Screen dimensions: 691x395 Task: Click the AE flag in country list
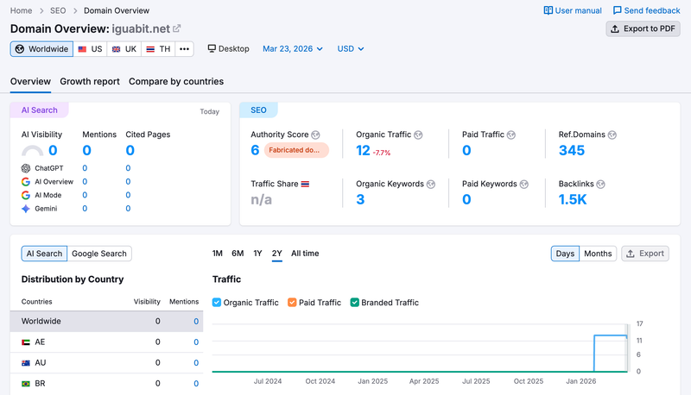26,342
